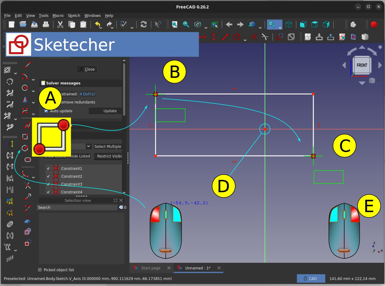Select the Create line tool
This screenshot has width=385, height=286.
click(28, 65)
